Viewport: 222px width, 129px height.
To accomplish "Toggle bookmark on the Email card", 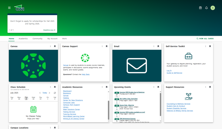I will coord(158,46).
